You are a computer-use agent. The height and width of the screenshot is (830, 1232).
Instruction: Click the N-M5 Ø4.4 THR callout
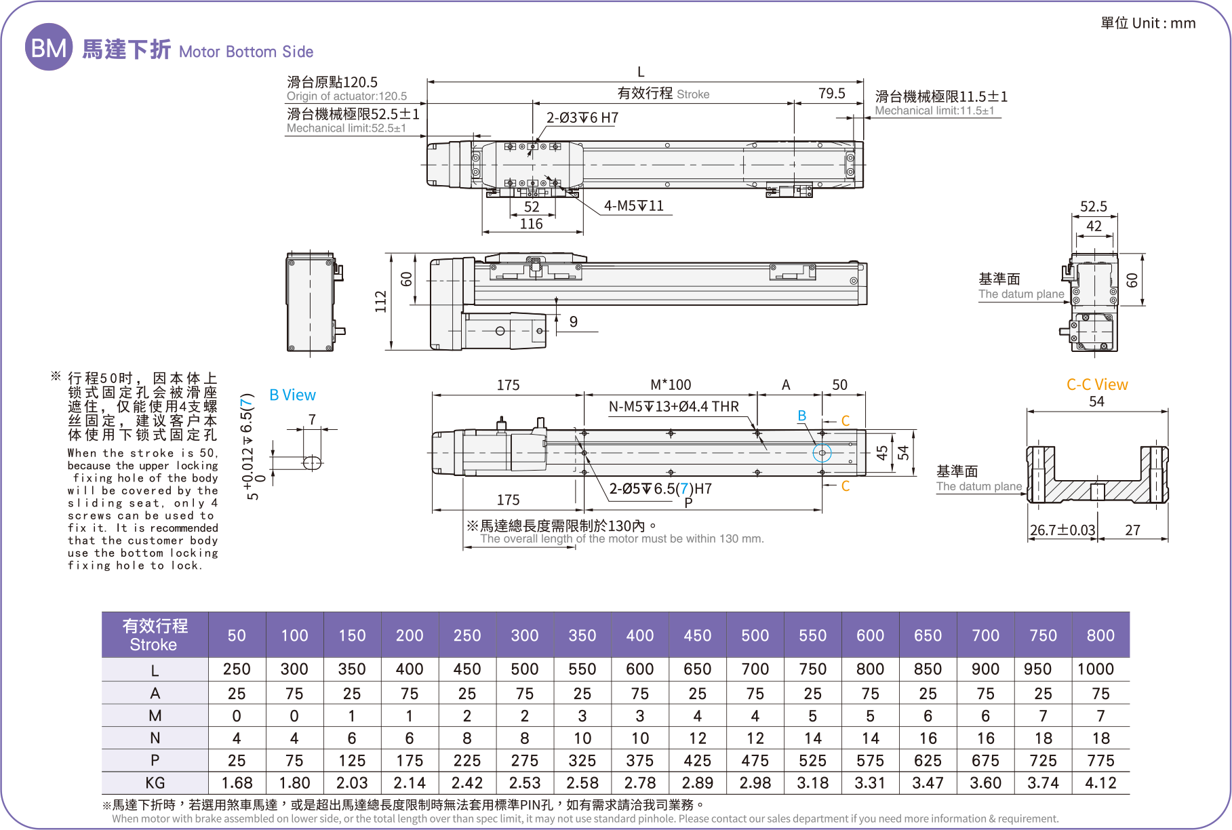(673, 406)
